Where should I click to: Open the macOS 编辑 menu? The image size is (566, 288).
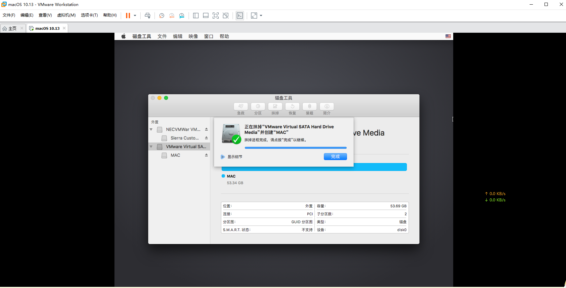[178, 36]
